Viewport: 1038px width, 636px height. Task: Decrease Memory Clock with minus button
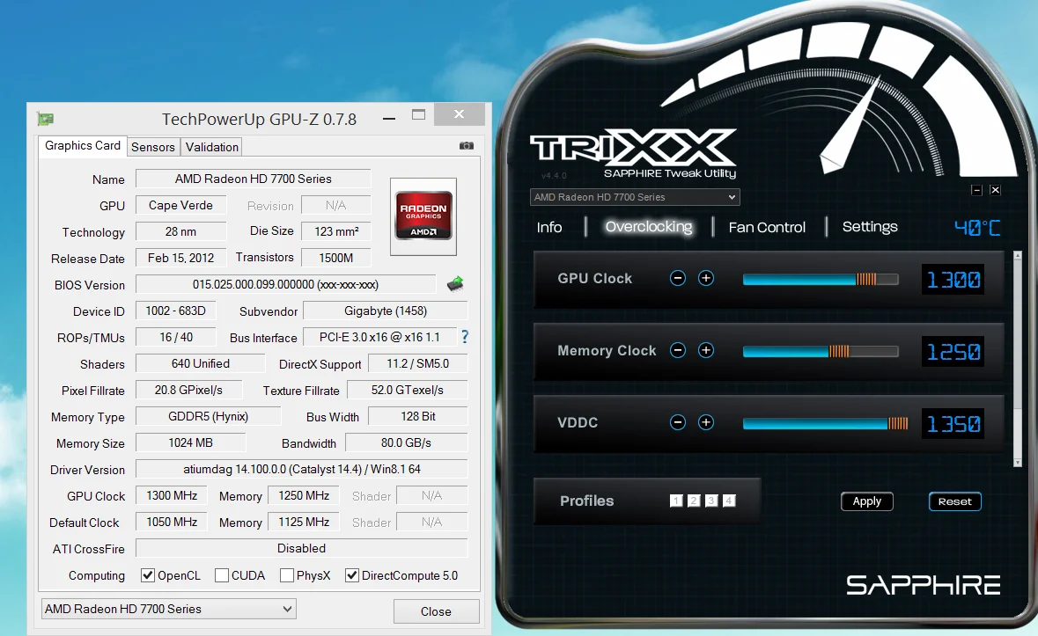(x=678, y=350)
